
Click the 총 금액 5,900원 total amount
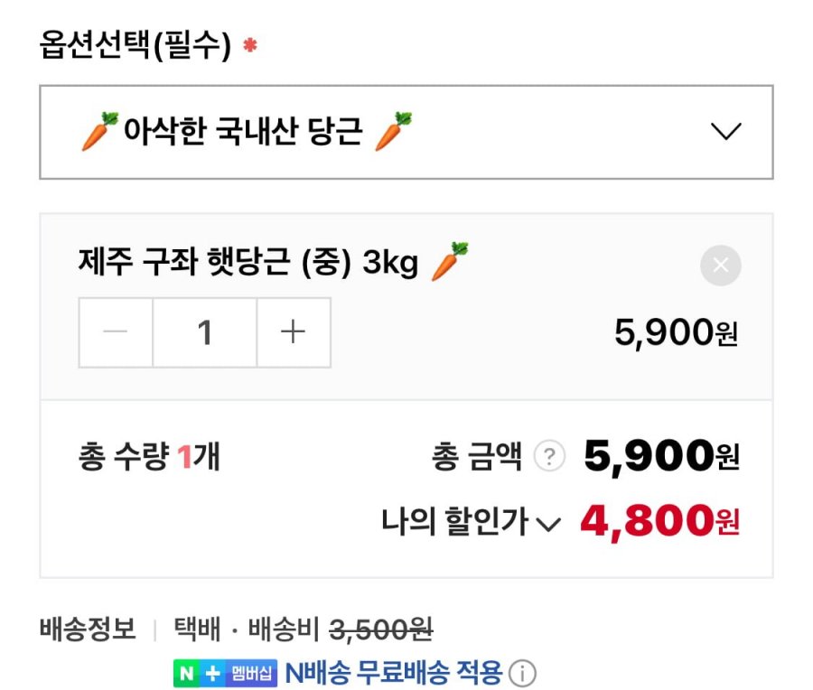point(661,457)
